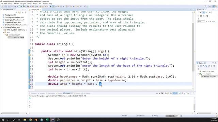218x122 pixels.
Task: Open the Display Selected Console dropdown
Action: (x=184, y=94)
